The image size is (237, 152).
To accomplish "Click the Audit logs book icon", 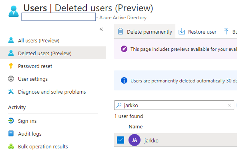I will point(11,134).
